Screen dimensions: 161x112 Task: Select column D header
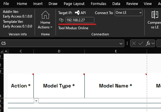click(x=59, y=51)
